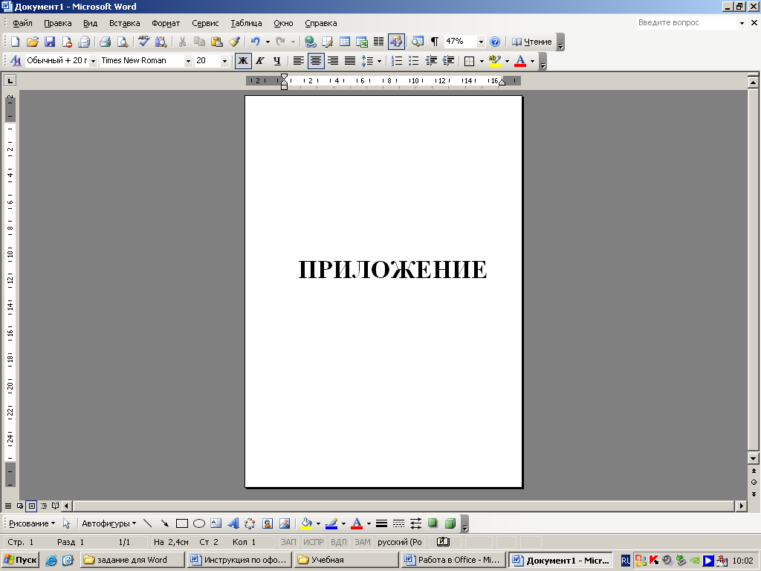Insert a table using toolbar icon
761x571 pixels.
tap(345, 42)
